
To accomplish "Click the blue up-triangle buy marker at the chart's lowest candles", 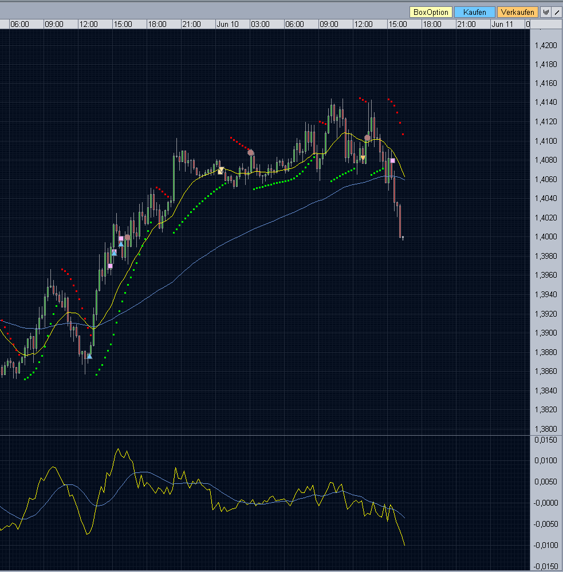I will [x=89, y=356].
